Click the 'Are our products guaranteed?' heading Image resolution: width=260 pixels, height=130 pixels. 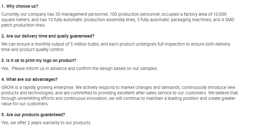33,115
